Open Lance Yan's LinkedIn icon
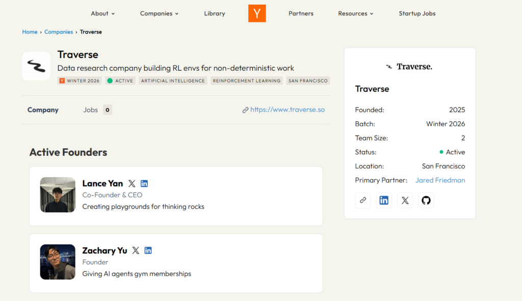The width and height of the screenshot is (522, 301). point(144,183)
